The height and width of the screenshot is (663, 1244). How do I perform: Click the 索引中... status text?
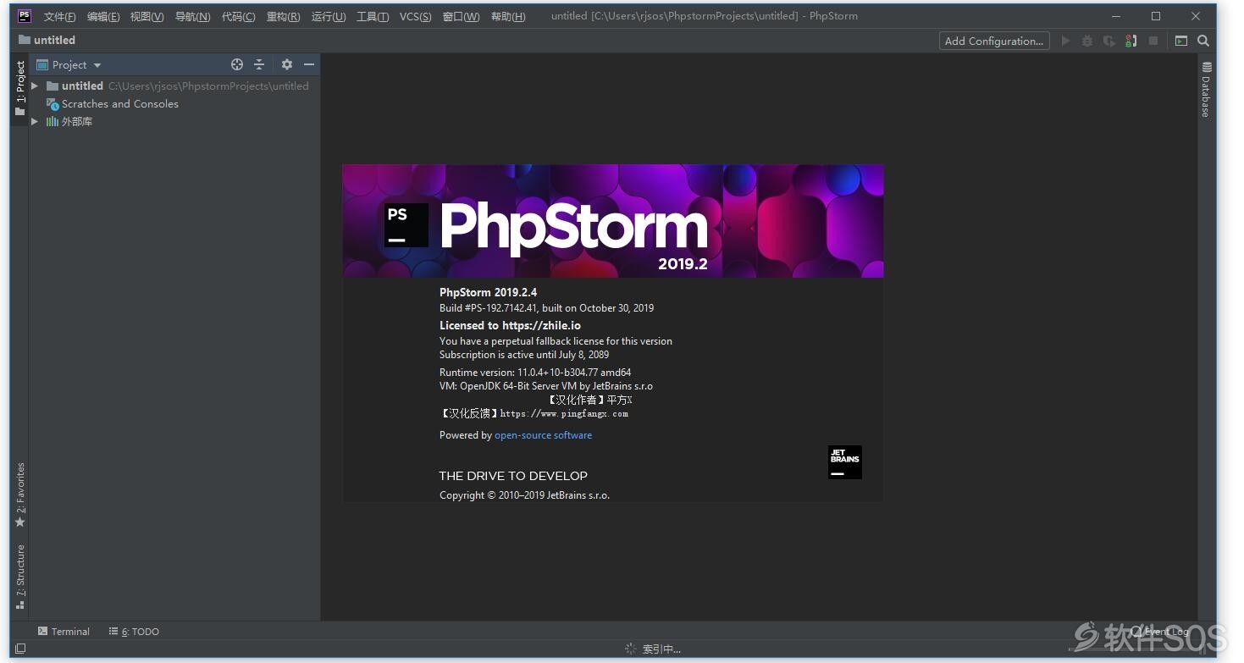661,649
